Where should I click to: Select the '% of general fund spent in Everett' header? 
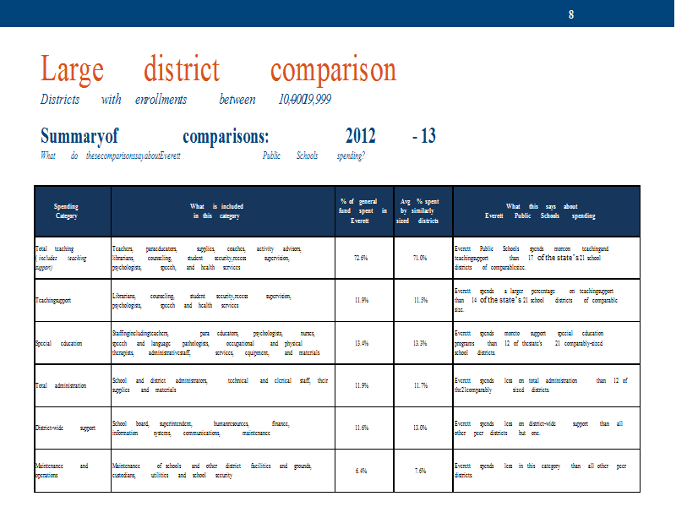(x=363, y=211)
